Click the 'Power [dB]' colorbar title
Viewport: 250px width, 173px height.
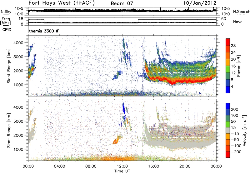238,66
